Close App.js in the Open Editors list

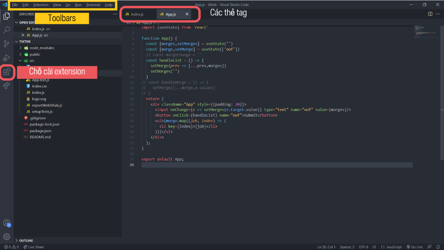pyautogui.click(x=23, y=35)
